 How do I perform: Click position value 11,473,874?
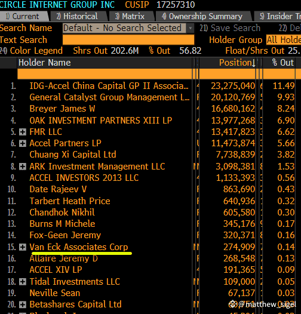tap(233, 143)
